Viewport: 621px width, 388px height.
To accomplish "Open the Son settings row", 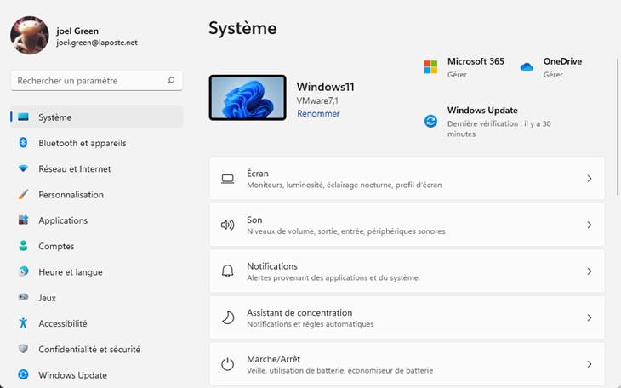I will (407, 225).
